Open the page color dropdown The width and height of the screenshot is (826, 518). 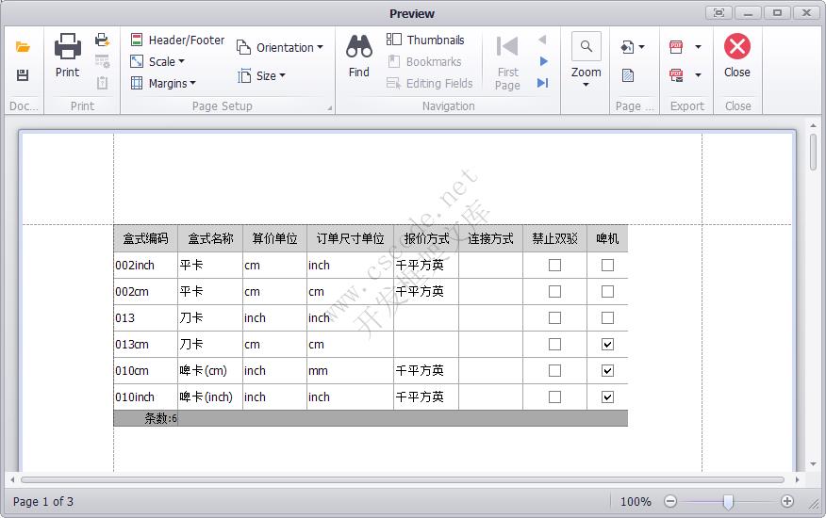[x=633, y=47]
